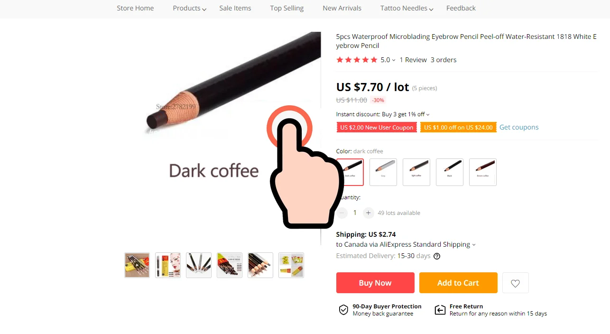This screenshot has height=334, width=610.
Task: Choose the Brown coffee color option
Action: coord(483,172)
